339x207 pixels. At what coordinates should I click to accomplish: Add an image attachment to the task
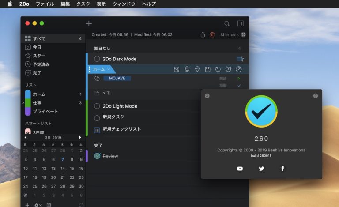(177, 69)
